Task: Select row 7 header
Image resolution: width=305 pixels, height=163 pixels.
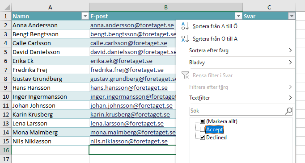Action: coord(6,70)
